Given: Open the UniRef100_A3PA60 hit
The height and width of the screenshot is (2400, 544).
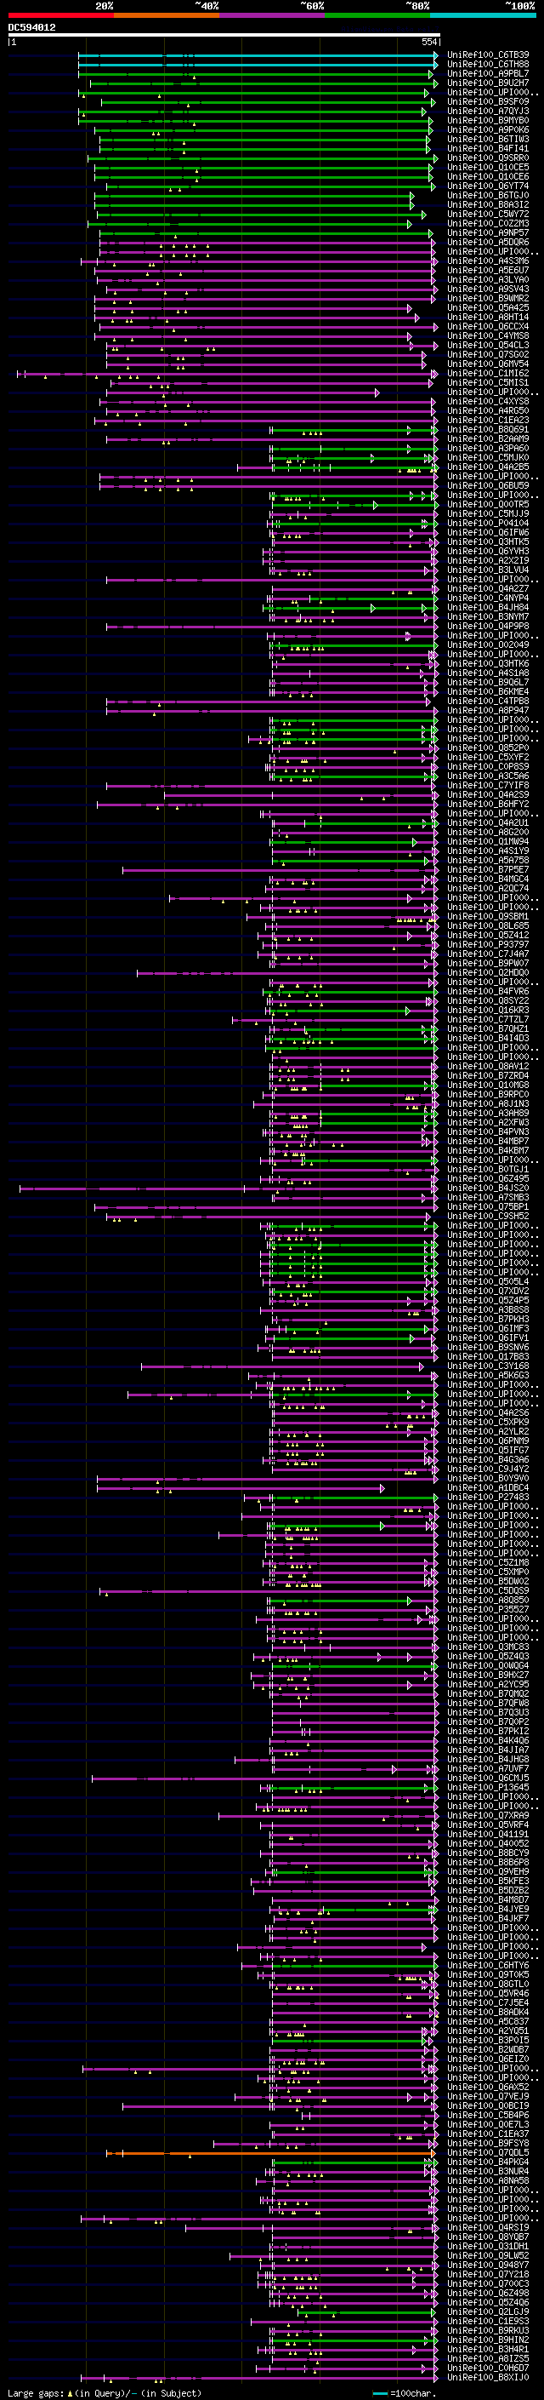Looking at the screenshot, I should click(x=488, y=448).
